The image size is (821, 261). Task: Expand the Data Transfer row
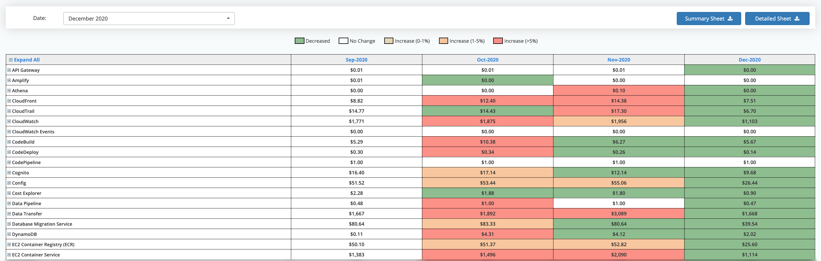click(9, 213)
